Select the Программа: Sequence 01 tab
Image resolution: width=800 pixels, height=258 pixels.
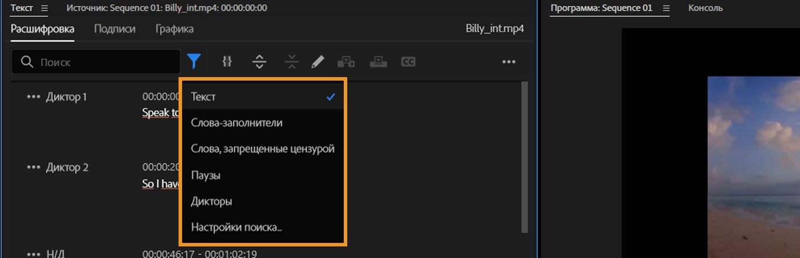click(601, 8)
